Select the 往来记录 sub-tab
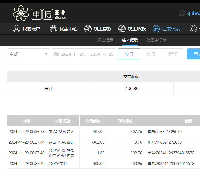Viewport: 200px width, 169px height. point(130,40)
